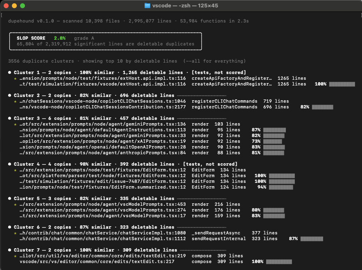Click the 82% similarity bar in Cluster 2
362x270 pixels.
[323, 107]
